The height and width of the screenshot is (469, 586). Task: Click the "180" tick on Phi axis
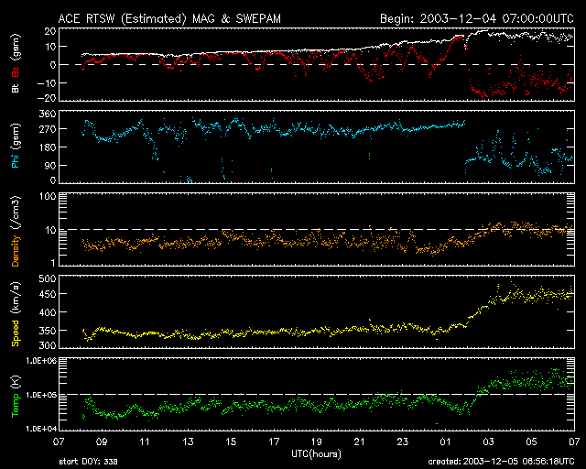pos(48,147)
